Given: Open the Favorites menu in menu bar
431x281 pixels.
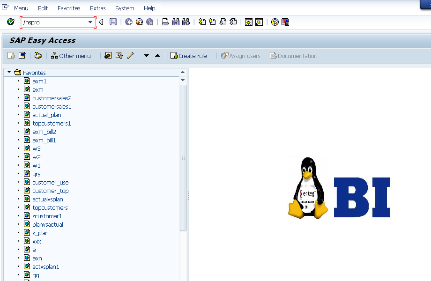Looking at the screenshot, I should pyautogui.click(x=69, y=8).
